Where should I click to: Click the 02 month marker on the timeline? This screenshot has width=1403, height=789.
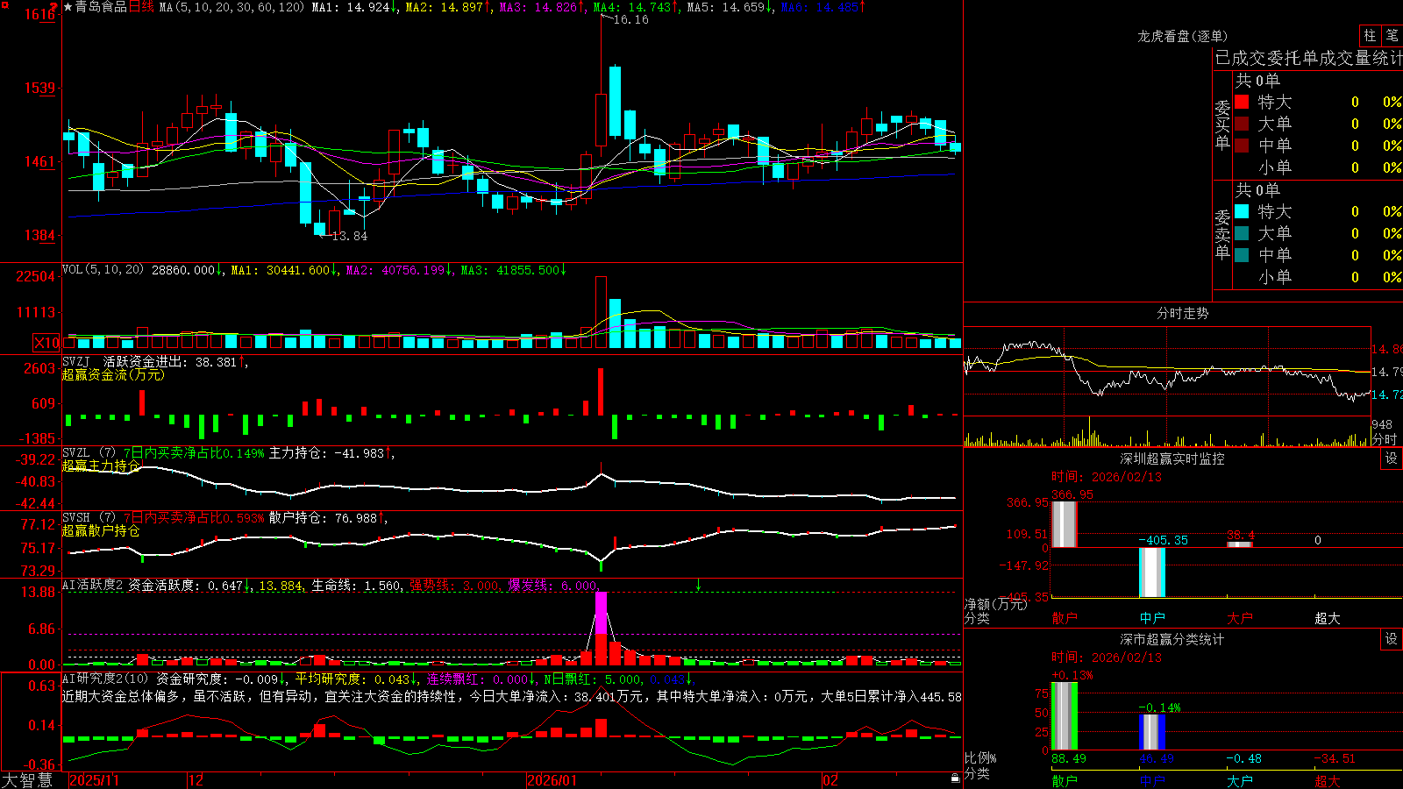click(x=830, y=780)
